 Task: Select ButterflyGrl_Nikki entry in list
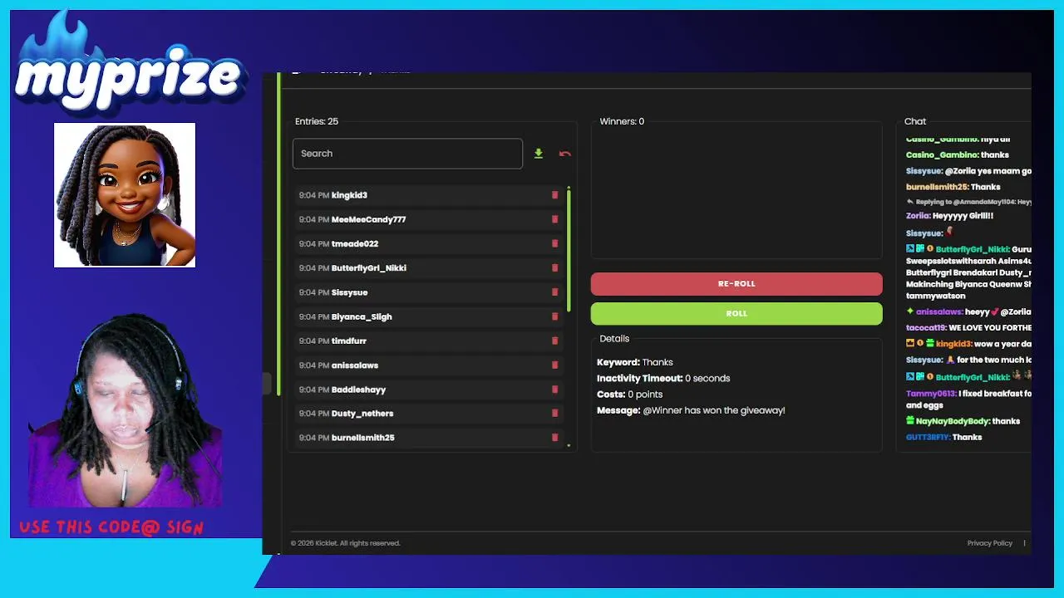(369, 268)
